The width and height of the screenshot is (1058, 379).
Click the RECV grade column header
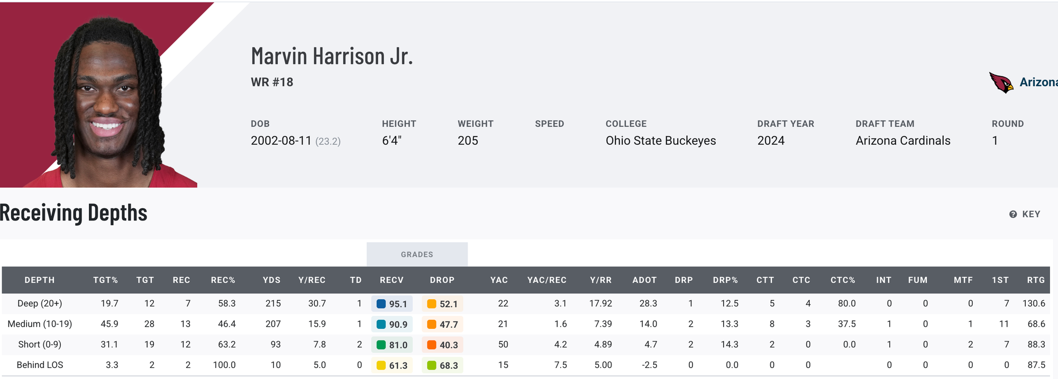391,280
